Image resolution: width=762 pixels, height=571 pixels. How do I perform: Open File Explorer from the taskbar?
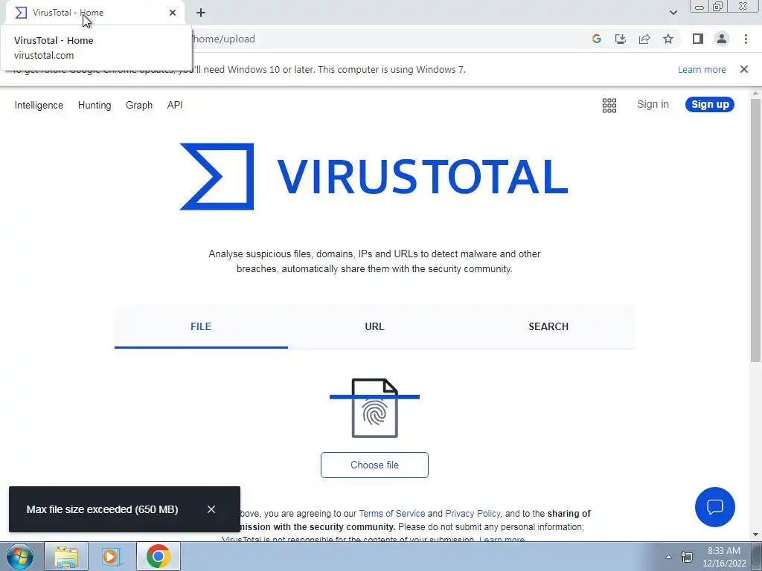pyautogui.click(x=66, y=556)
